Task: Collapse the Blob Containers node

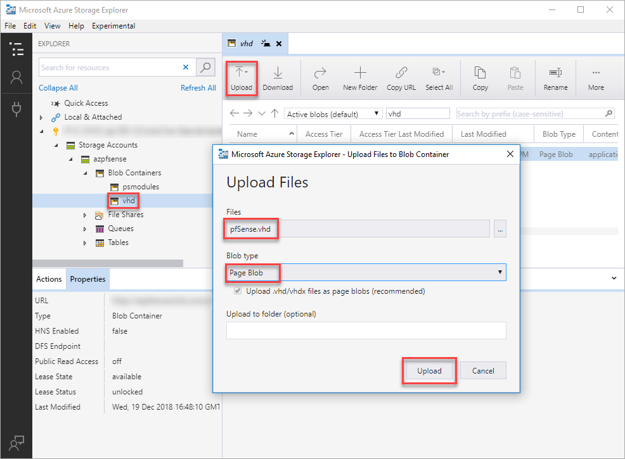Action: pyautogui.click(x=85, y=173)
